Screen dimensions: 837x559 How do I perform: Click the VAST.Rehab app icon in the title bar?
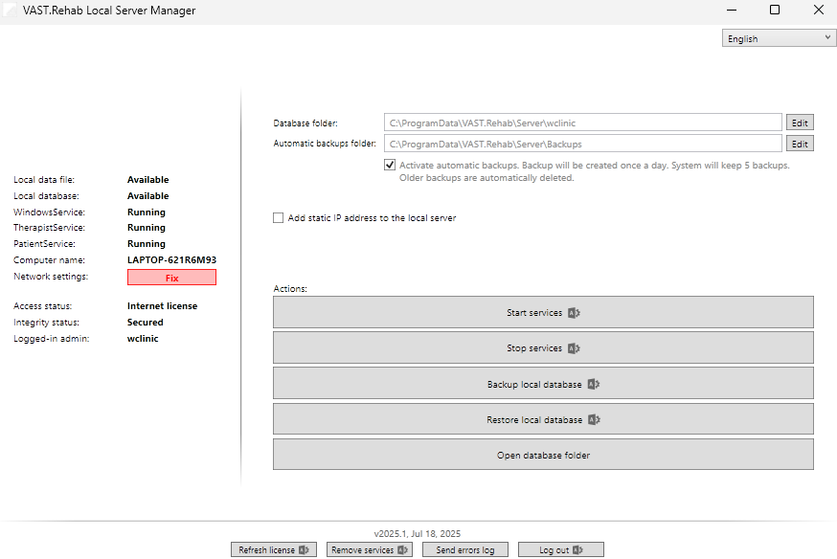[9, 11]
